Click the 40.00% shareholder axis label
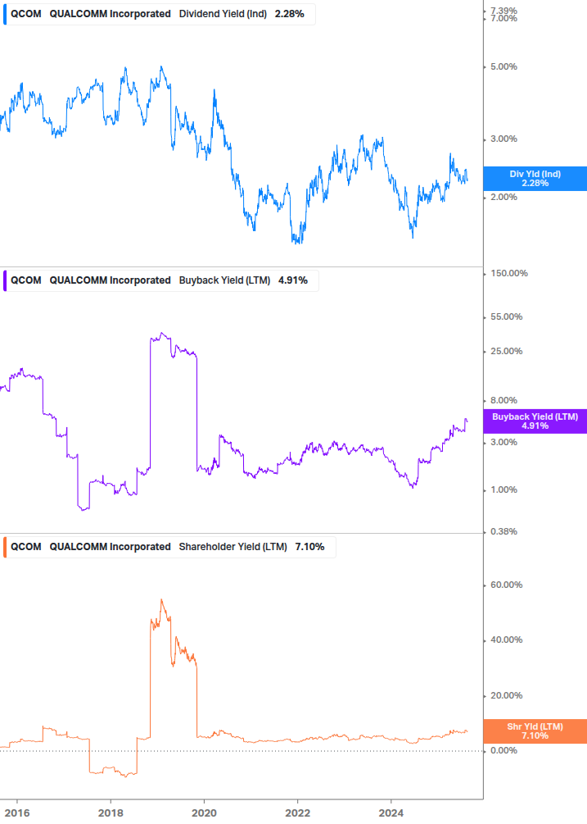This screenshot has width=587, height=824. (x=506, y=640)
